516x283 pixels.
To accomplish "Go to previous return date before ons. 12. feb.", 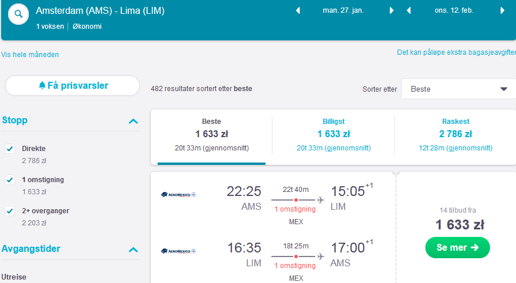I will coord(409,10).
